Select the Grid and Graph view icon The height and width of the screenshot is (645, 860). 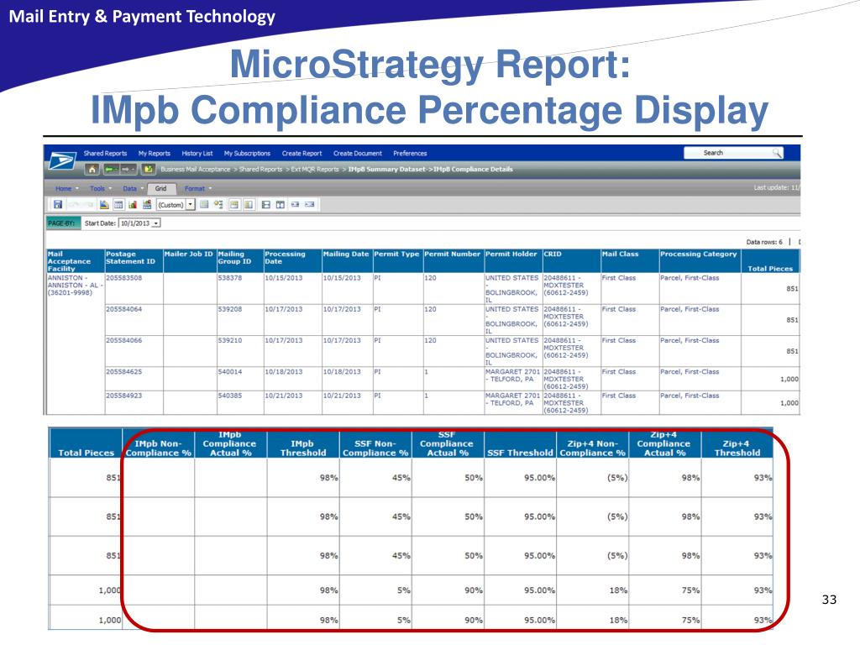pyautogui.click(x=147, y=205)
